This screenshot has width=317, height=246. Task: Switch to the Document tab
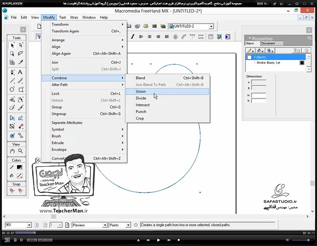(x=272, y=43)
